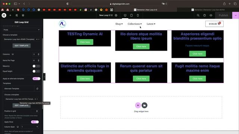The height and width of the screenshot is (134, 239).
Task: Preview changes with the eye icon
Action: point(211,15)
